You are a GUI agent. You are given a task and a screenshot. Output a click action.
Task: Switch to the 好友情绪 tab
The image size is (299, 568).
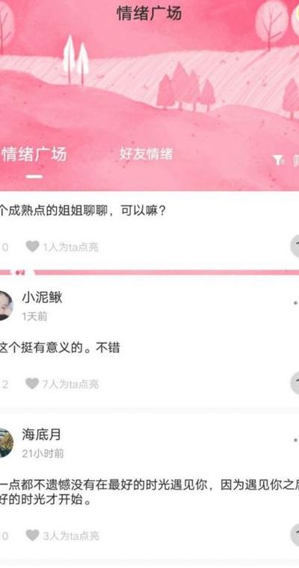tap(147, 155)
